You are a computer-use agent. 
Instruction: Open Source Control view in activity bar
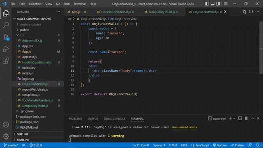pos(6,37)
